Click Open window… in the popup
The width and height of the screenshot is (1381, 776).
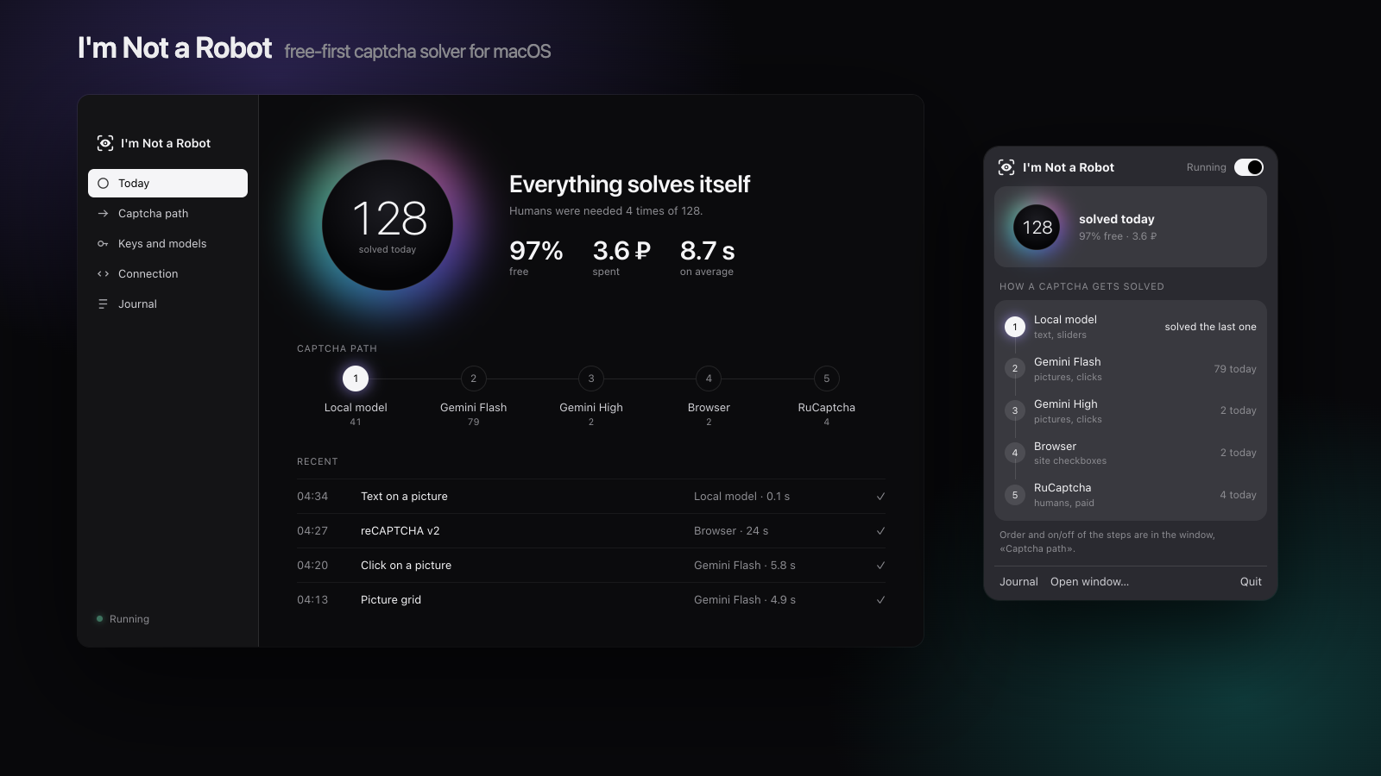pos(1089,582)
